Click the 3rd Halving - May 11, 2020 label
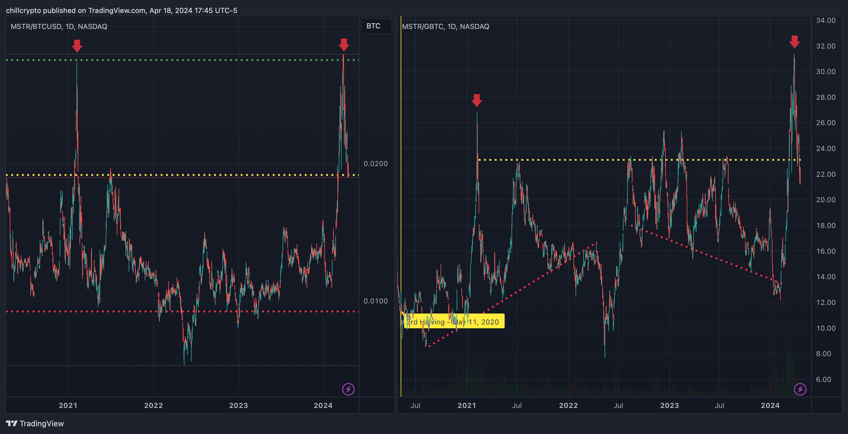The width and height of the screenshot is (848, 434). [x=454, y=322]
